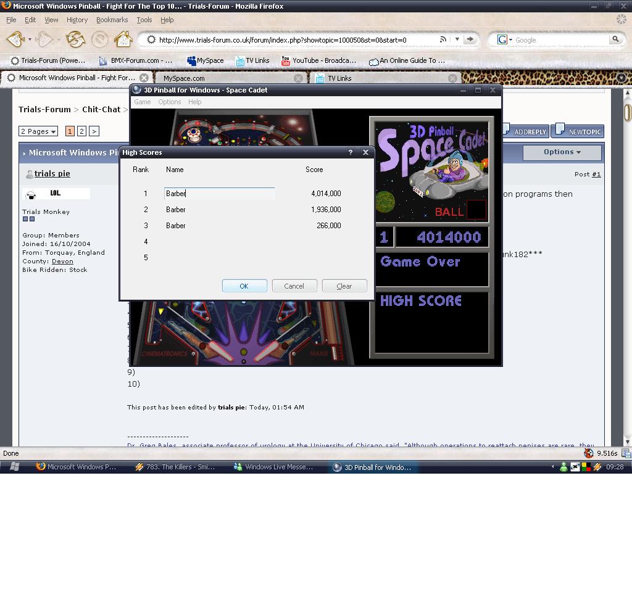
Task: Click the Windows Start button
Action: [15, 467]
